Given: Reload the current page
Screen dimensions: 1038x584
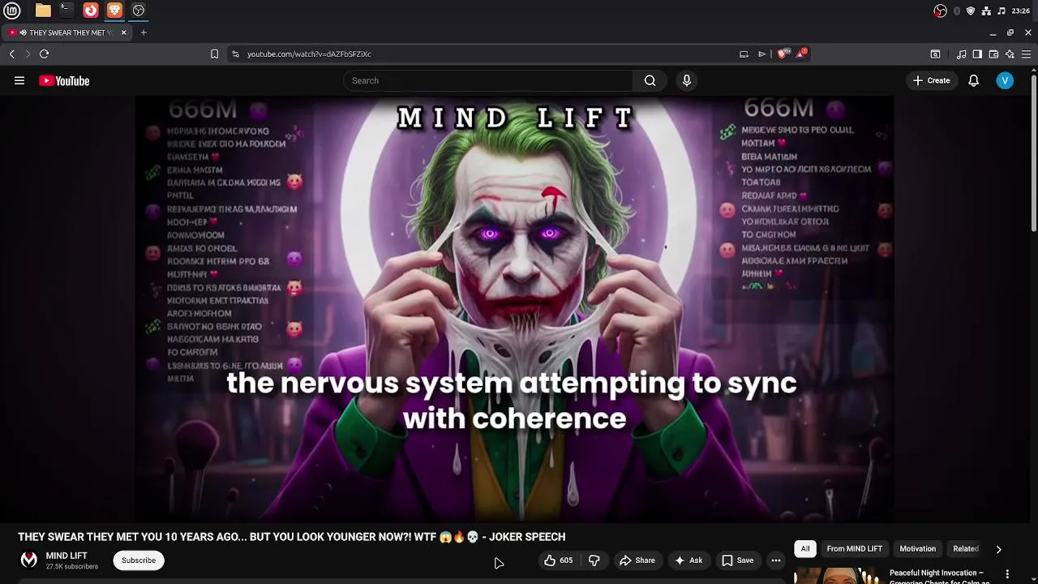Looking at the screenshot, I should pyautogui.click(x=45, y=54).
